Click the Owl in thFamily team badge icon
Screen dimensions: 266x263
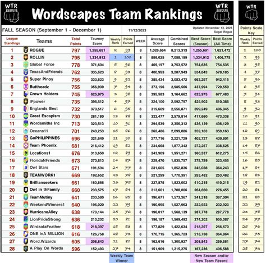(x=26, y=190)
